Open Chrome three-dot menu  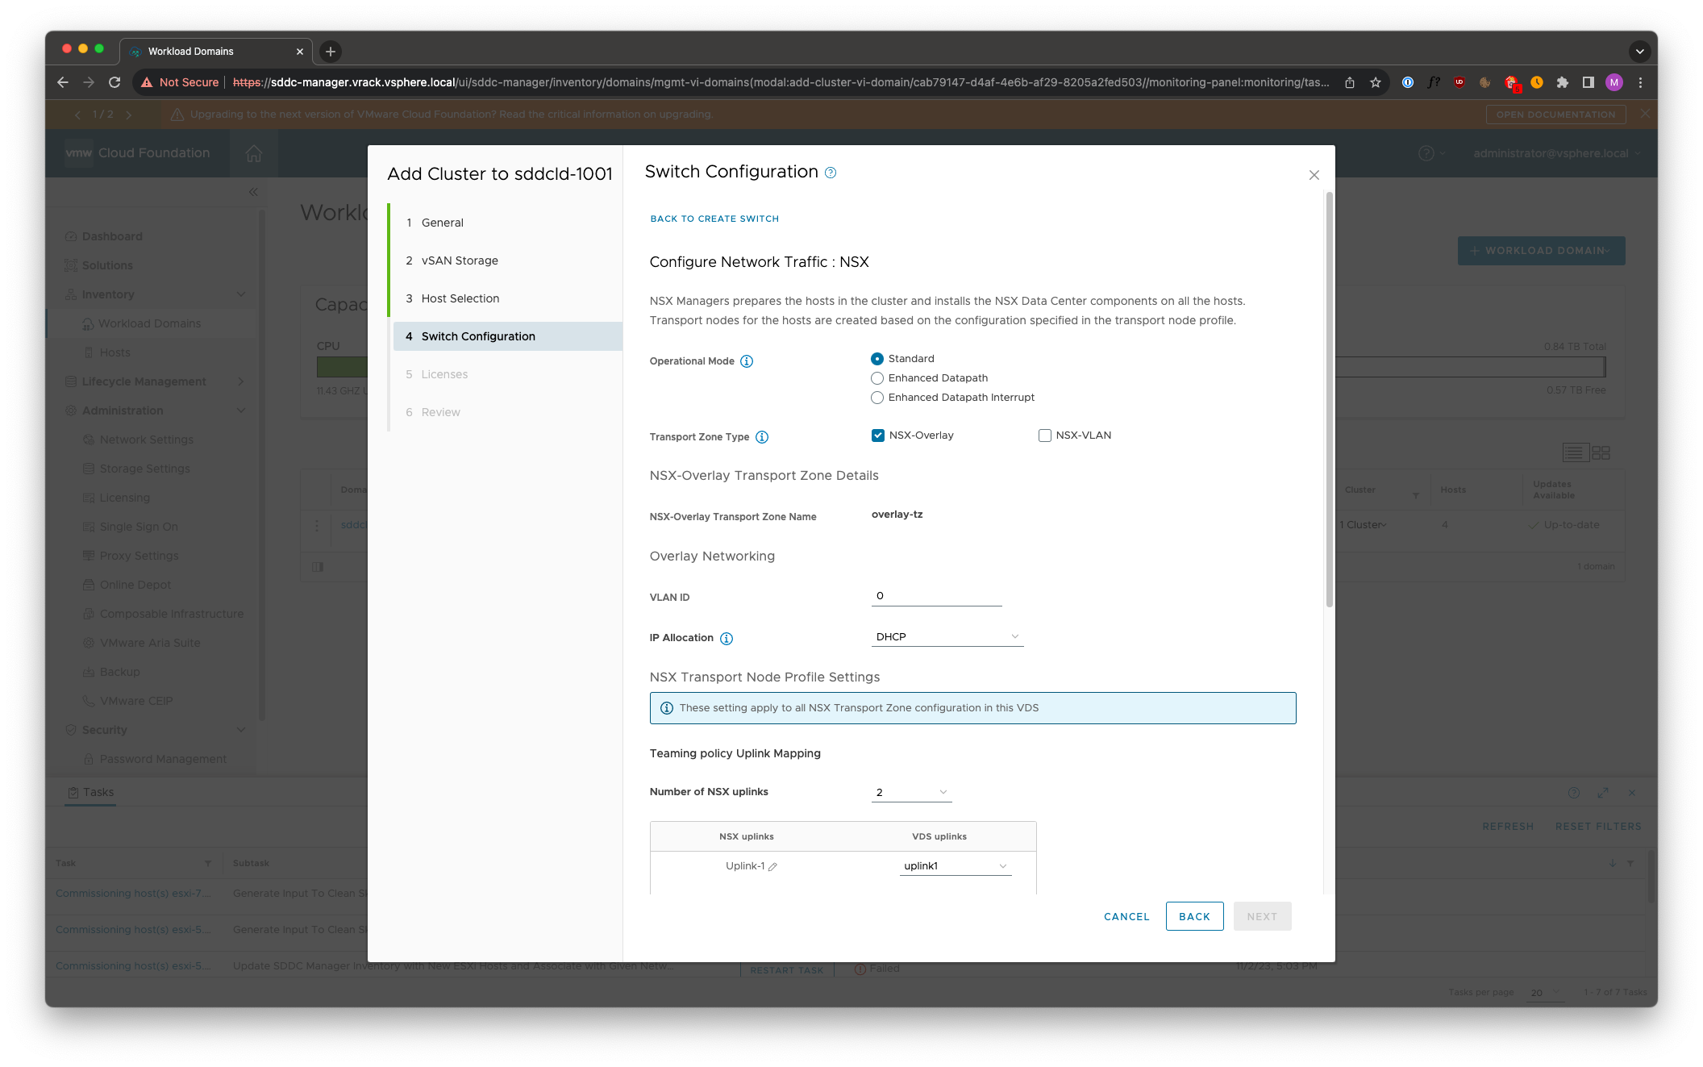pos(1640,82)
